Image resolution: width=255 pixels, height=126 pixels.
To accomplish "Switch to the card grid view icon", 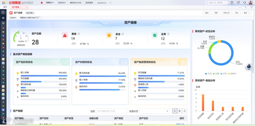I will pyautogui.click(x=179, y=111).
